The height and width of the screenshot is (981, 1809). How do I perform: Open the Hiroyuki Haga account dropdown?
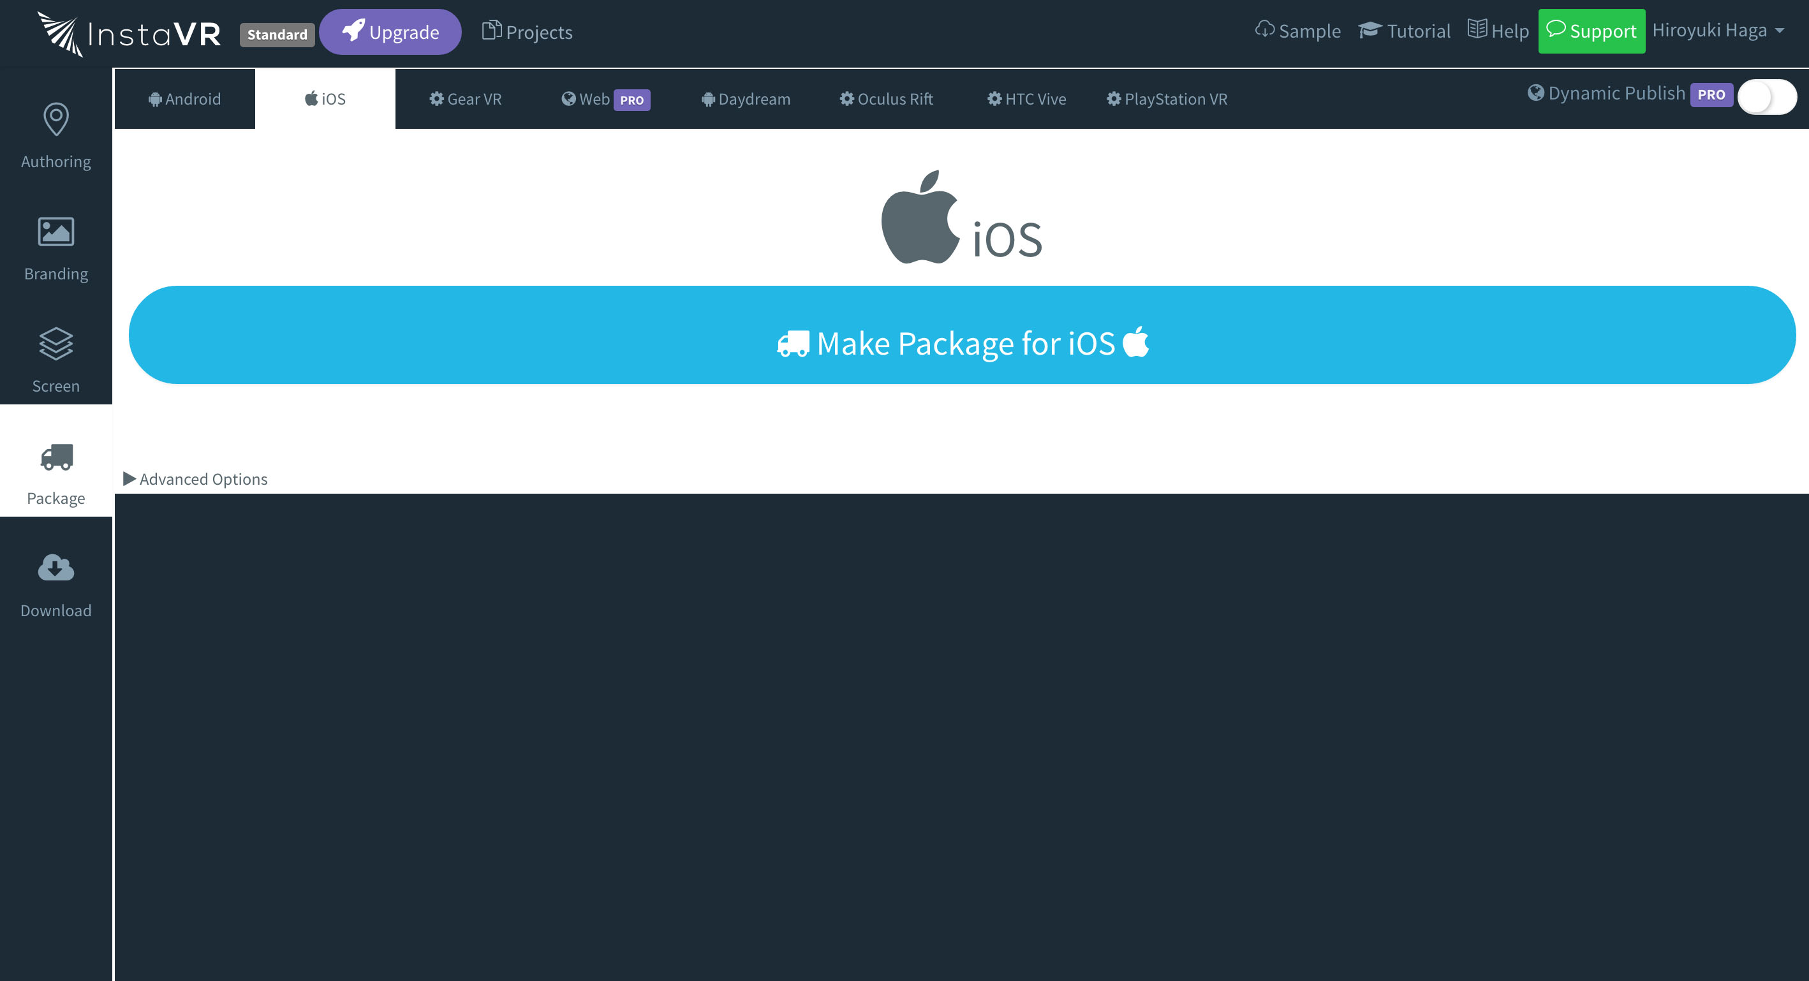[x=1718, y=31]
